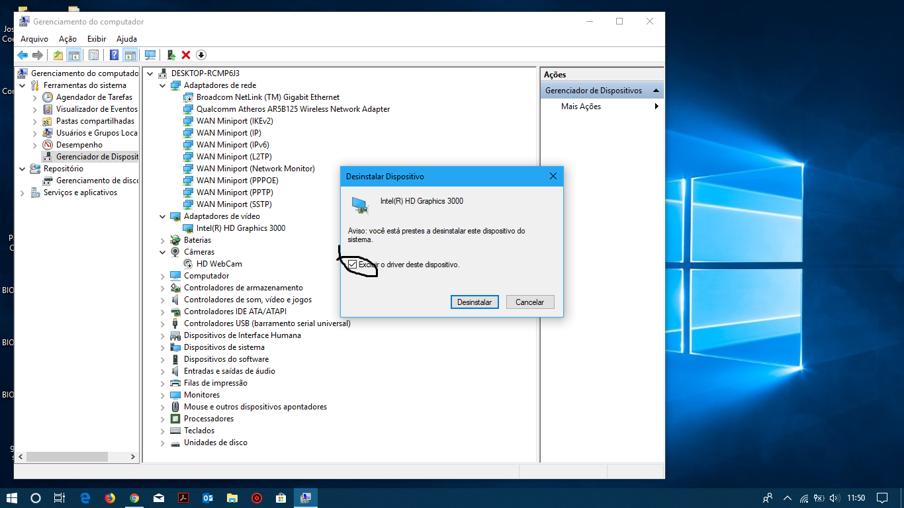Open the Action Center notification icon

882,498
